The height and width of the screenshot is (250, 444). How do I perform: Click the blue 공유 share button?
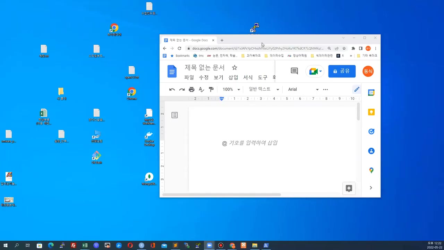click(x=342, y=71)
